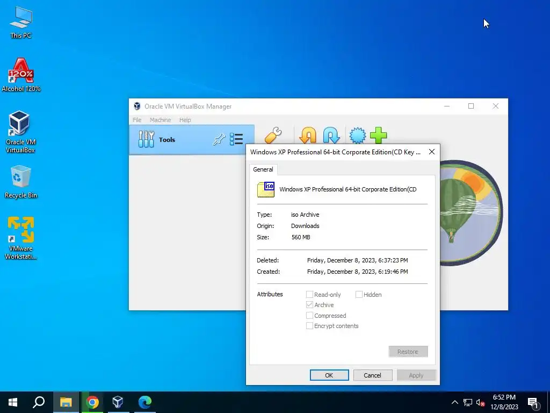The height and width of the screenshot is (413, 550).
Task: Click the Downloads origin value
Action: [x=305, y=226]
